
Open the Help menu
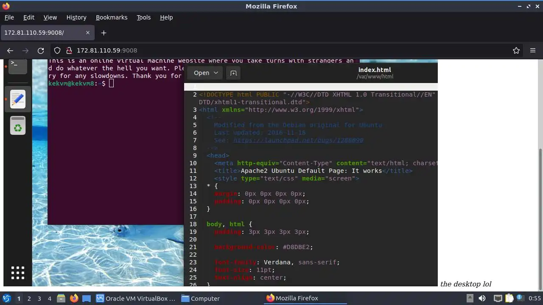(x=166, y=17)
